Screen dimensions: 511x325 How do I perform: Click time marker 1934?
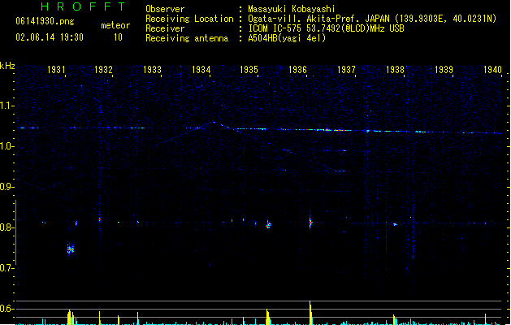click(201, 69)
